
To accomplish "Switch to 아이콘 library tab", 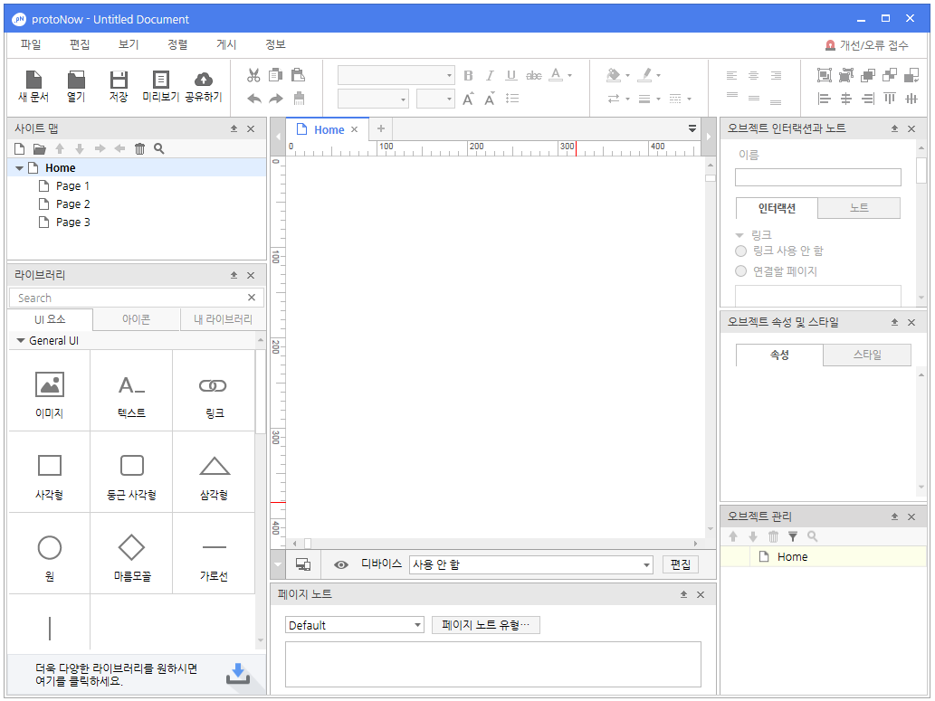I will 136,319.
